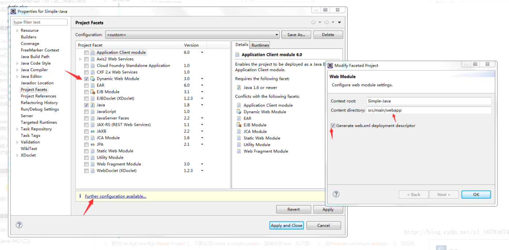509x250 pixels.
Task: Click the Dynamic Web Module facet icon
Action: click(x=92, y=78)
